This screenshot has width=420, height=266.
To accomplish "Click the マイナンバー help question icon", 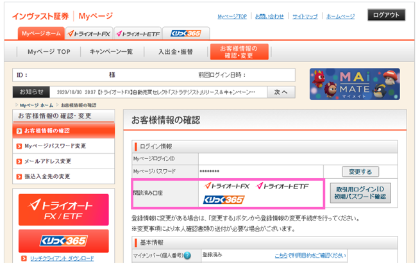I will 187,256.
